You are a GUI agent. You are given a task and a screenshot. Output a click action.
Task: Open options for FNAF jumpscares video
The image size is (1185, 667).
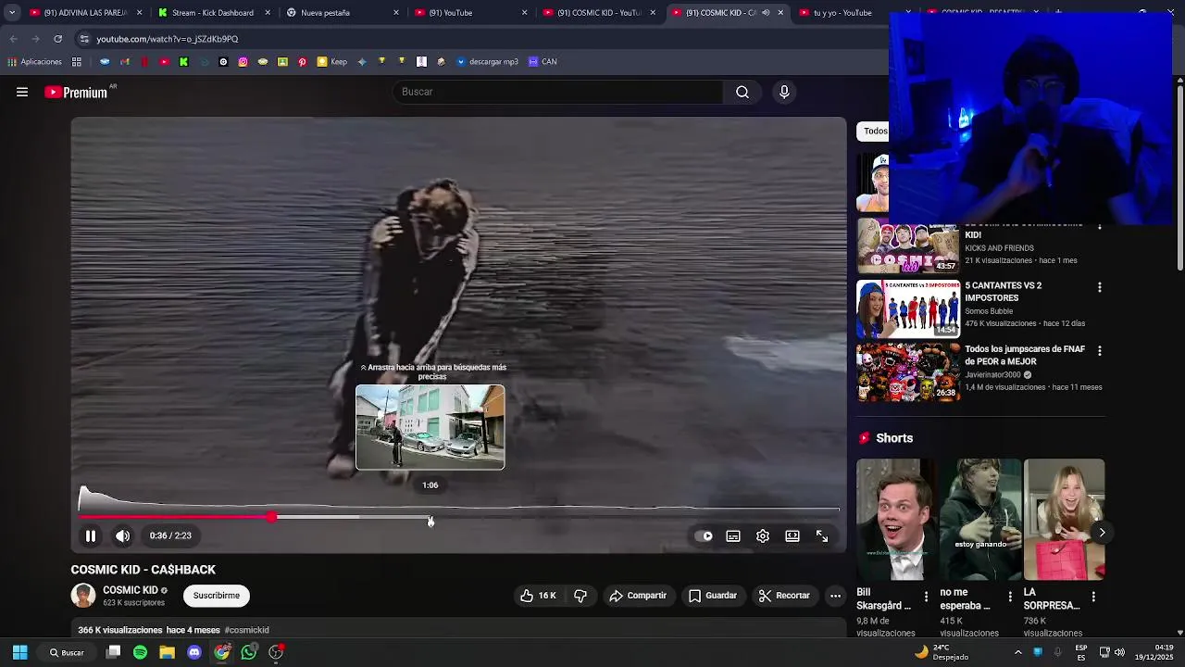pyautogui.click(x=1099, y=351)
